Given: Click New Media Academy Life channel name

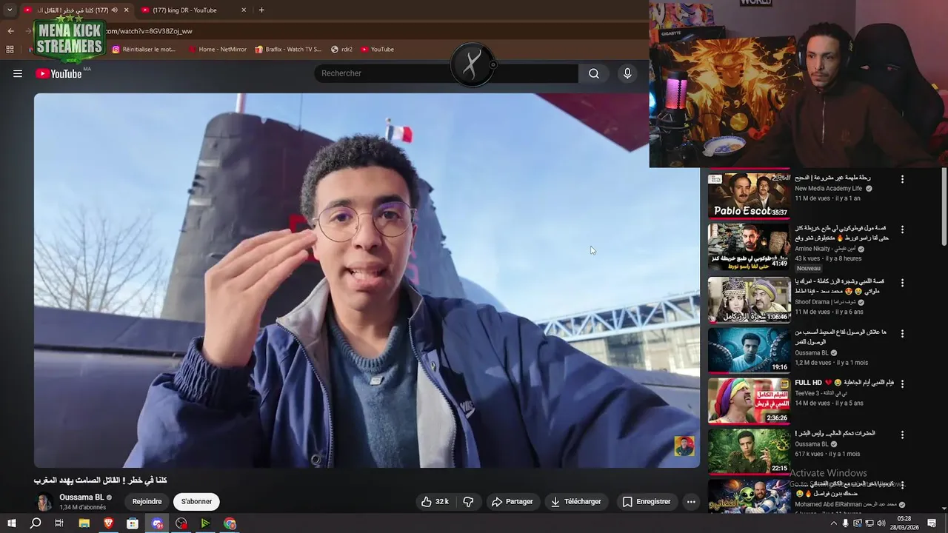Looking at the screenshot, I should pyautogui.click(x=829, y=189).
